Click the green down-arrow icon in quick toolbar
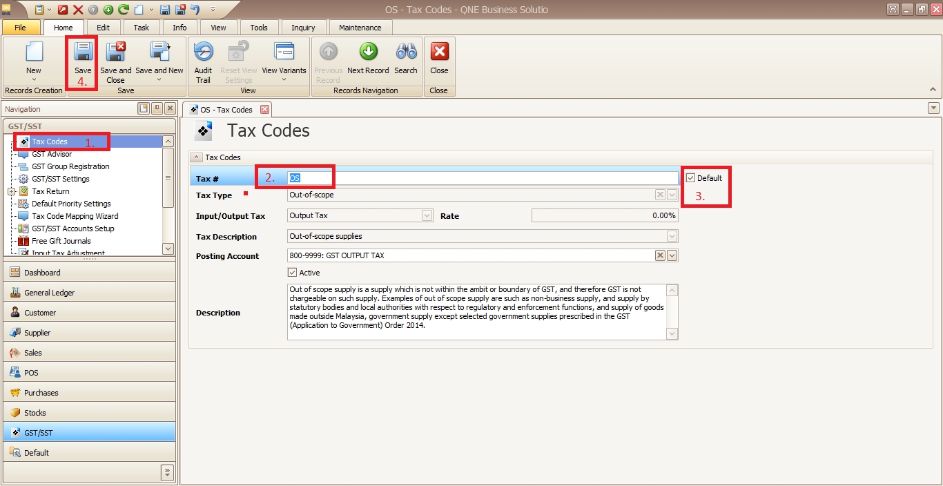The height and width of the screenshot is (486, 943). pos(108,10)
